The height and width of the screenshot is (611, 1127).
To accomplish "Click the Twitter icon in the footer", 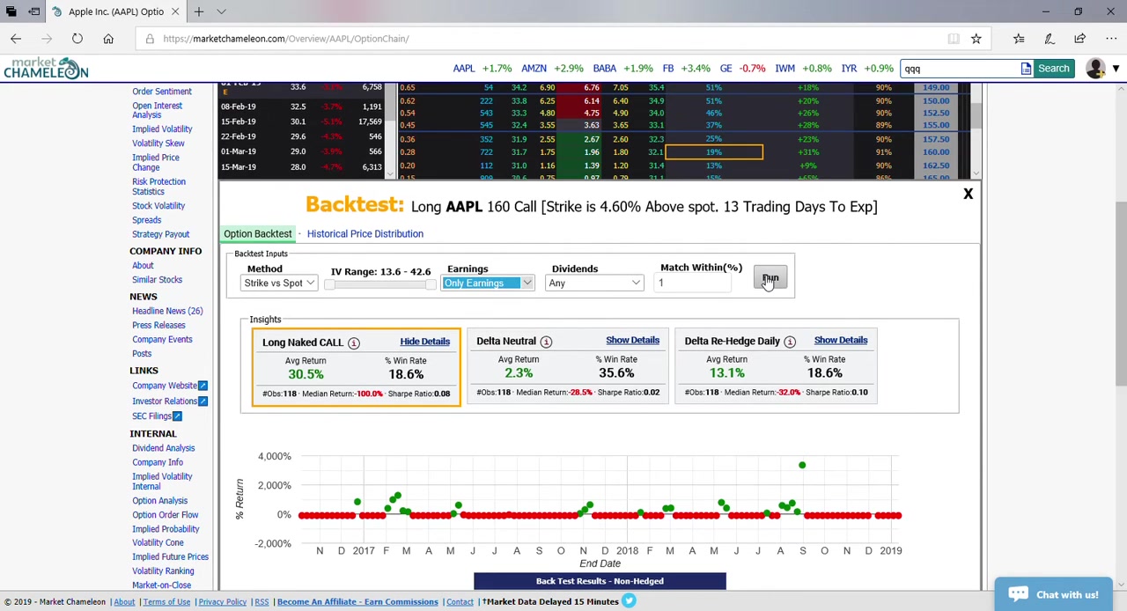I will point(629,601).
